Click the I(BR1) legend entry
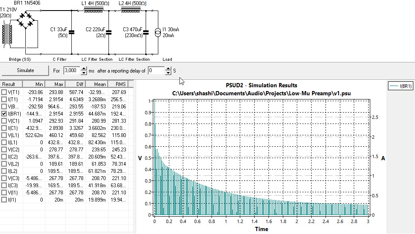Image resolution: width=415 pixels, height=234 pixels. [x=400, y=86]
